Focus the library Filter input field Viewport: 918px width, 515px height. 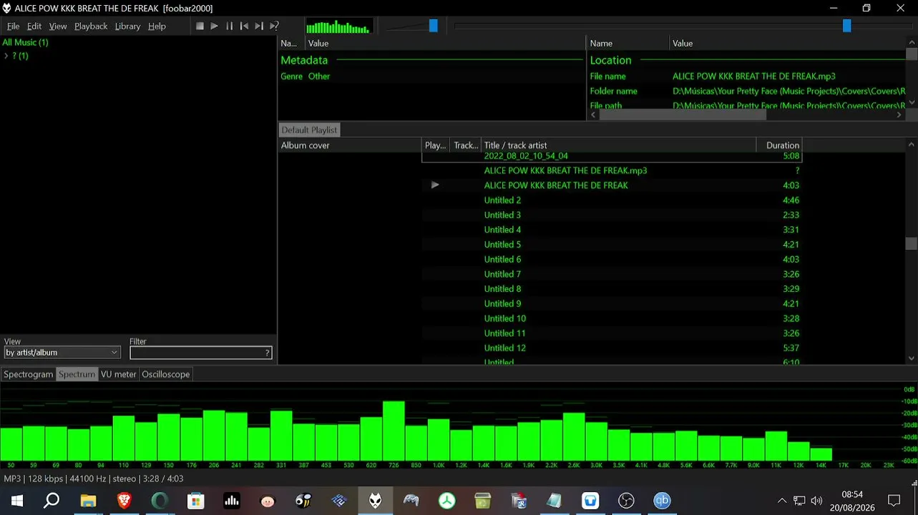pyautogui.click(x=197, y=353)
